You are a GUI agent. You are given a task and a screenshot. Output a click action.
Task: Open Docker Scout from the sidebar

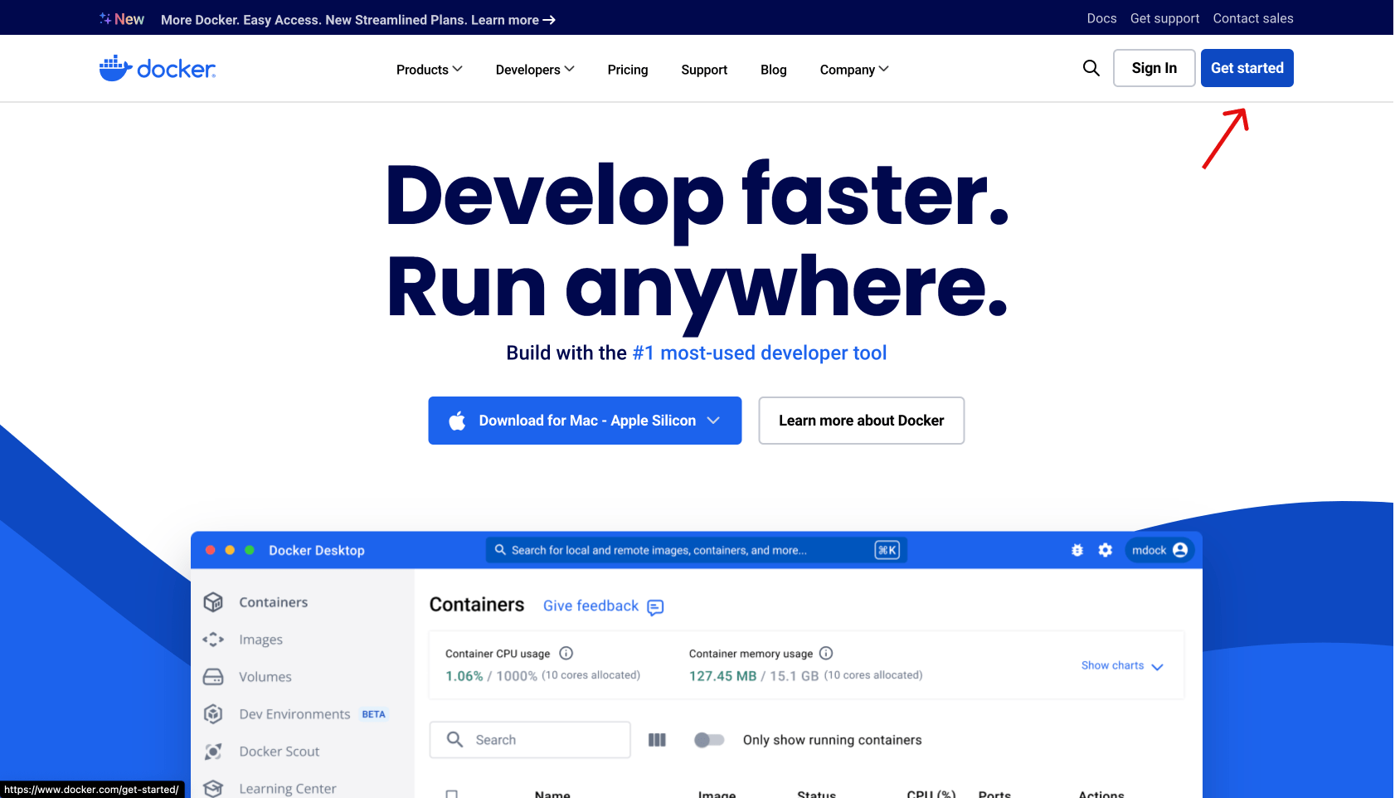tap(279, 751)
